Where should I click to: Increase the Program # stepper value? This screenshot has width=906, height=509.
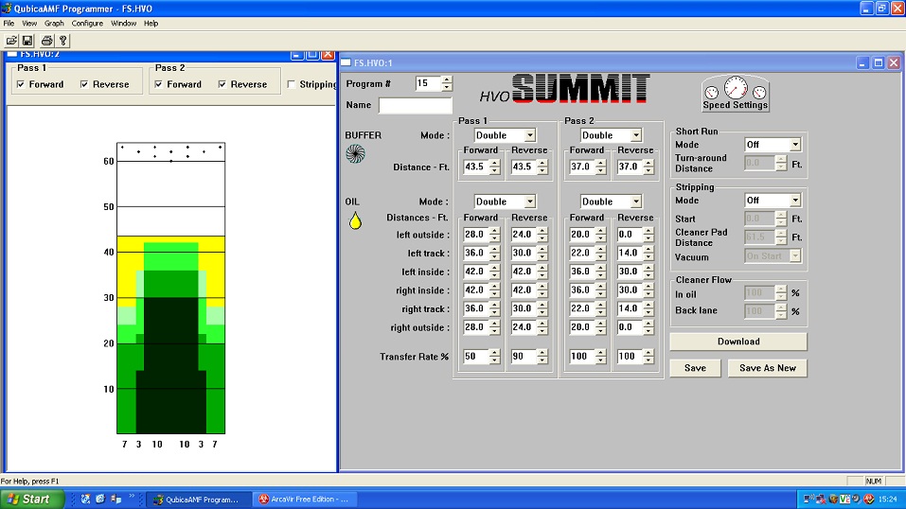pyautogui.click(x=447, y=79)
